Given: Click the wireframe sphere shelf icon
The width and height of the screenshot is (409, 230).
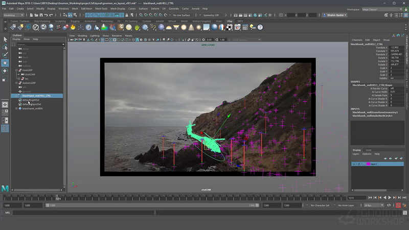Looking at the screenshot, I should 129,27.
